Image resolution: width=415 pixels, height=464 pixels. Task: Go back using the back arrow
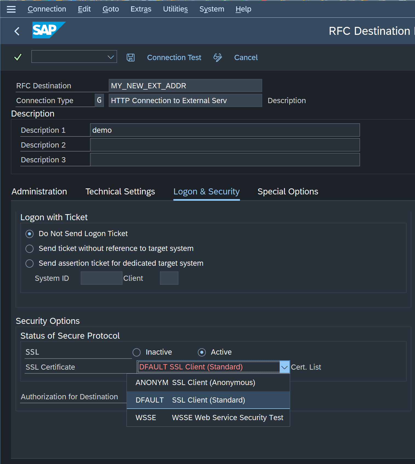point(17,31)
